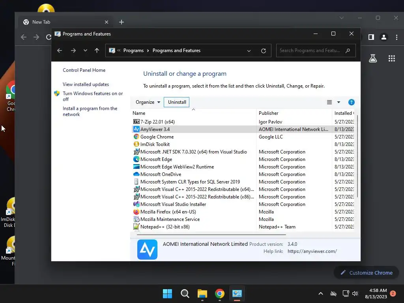Go up one level to Programs
Viewport: 404px width, 303px height.
[x=97, y=50]
